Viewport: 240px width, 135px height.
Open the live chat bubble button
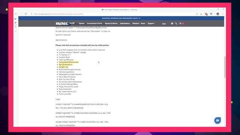tap(217, 120)
